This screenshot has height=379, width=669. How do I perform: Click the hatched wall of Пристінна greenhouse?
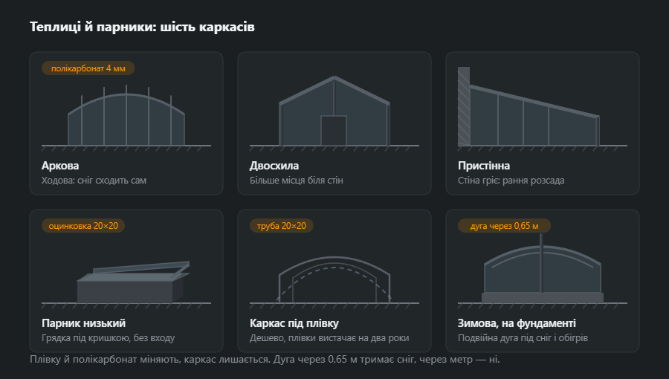pos(464,106)
